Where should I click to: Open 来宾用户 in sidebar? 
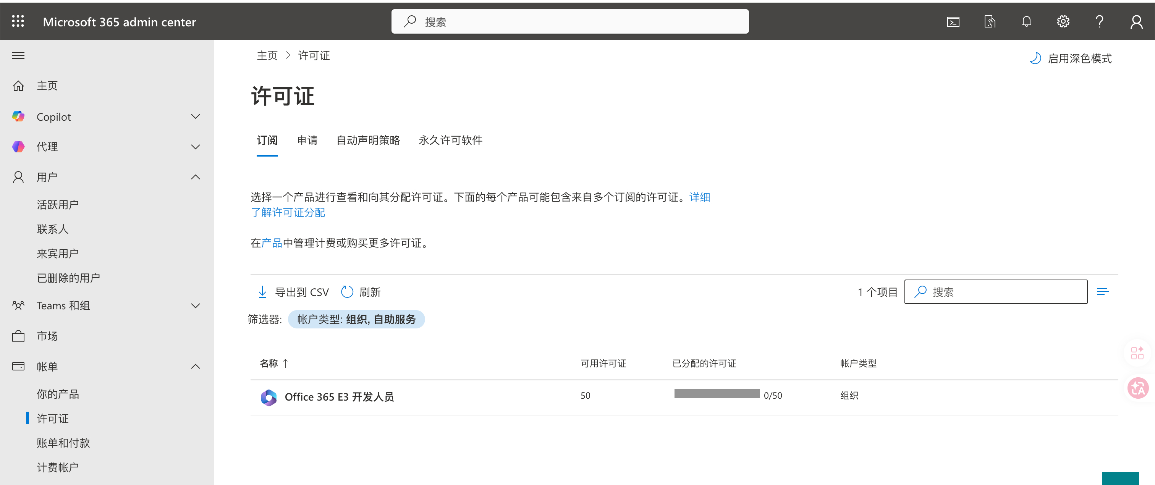57,254
